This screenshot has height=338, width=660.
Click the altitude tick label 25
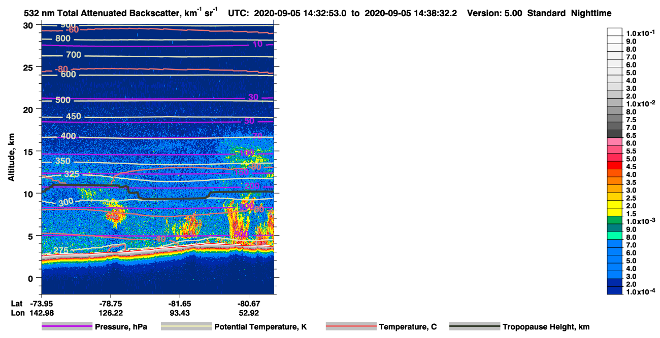click(x=28, y=67)
